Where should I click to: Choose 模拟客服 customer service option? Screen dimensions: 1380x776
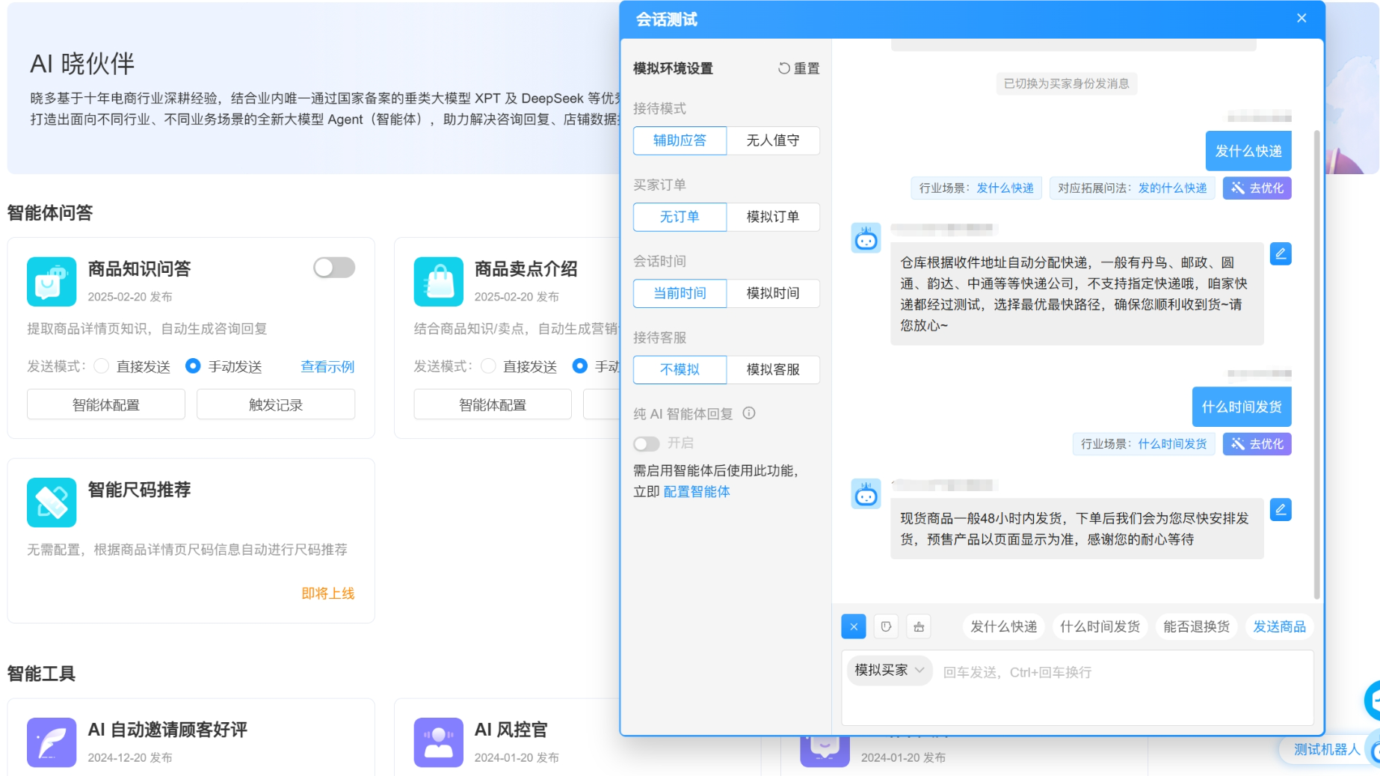pos(772,369)
